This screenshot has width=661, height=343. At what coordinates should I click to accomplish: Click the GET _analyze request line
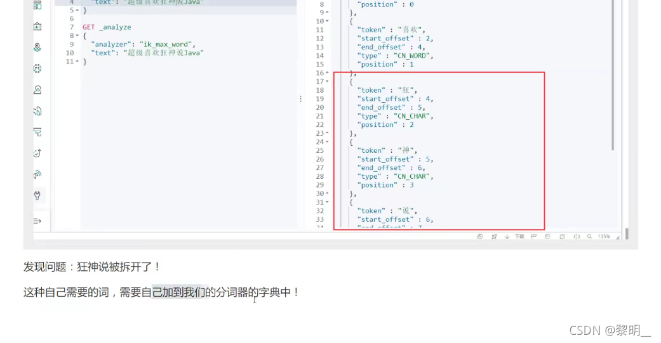(x=107, y=27)
